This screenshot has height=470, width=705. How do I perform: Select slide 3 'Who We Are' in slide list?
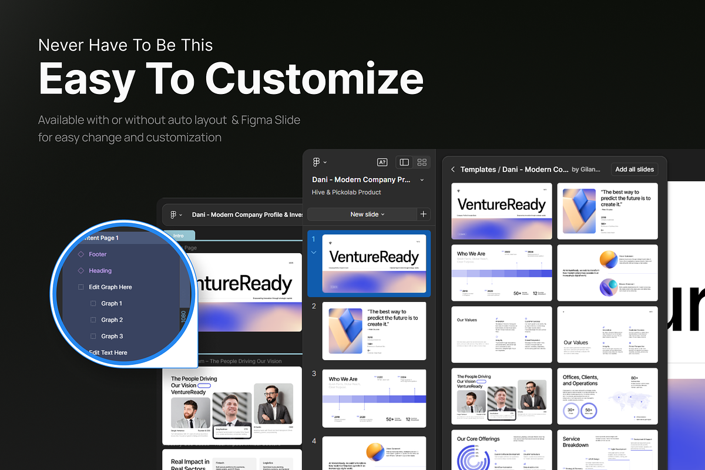[x=374, y=398]
